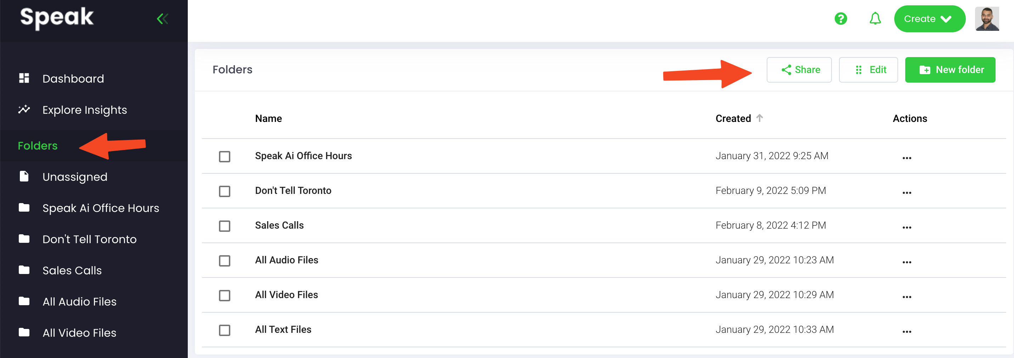This screenshot has height=358, width=1014.
Task: Click the Edit button with grid dots
Action: coord(868,70)
